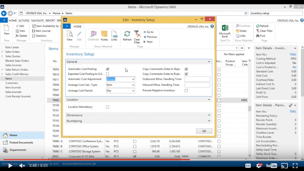Image resolution: width=304 pixels, height=171 pixels.
Task: Click Clear Filter in Items window ribbon
Action: click(264, 31)
